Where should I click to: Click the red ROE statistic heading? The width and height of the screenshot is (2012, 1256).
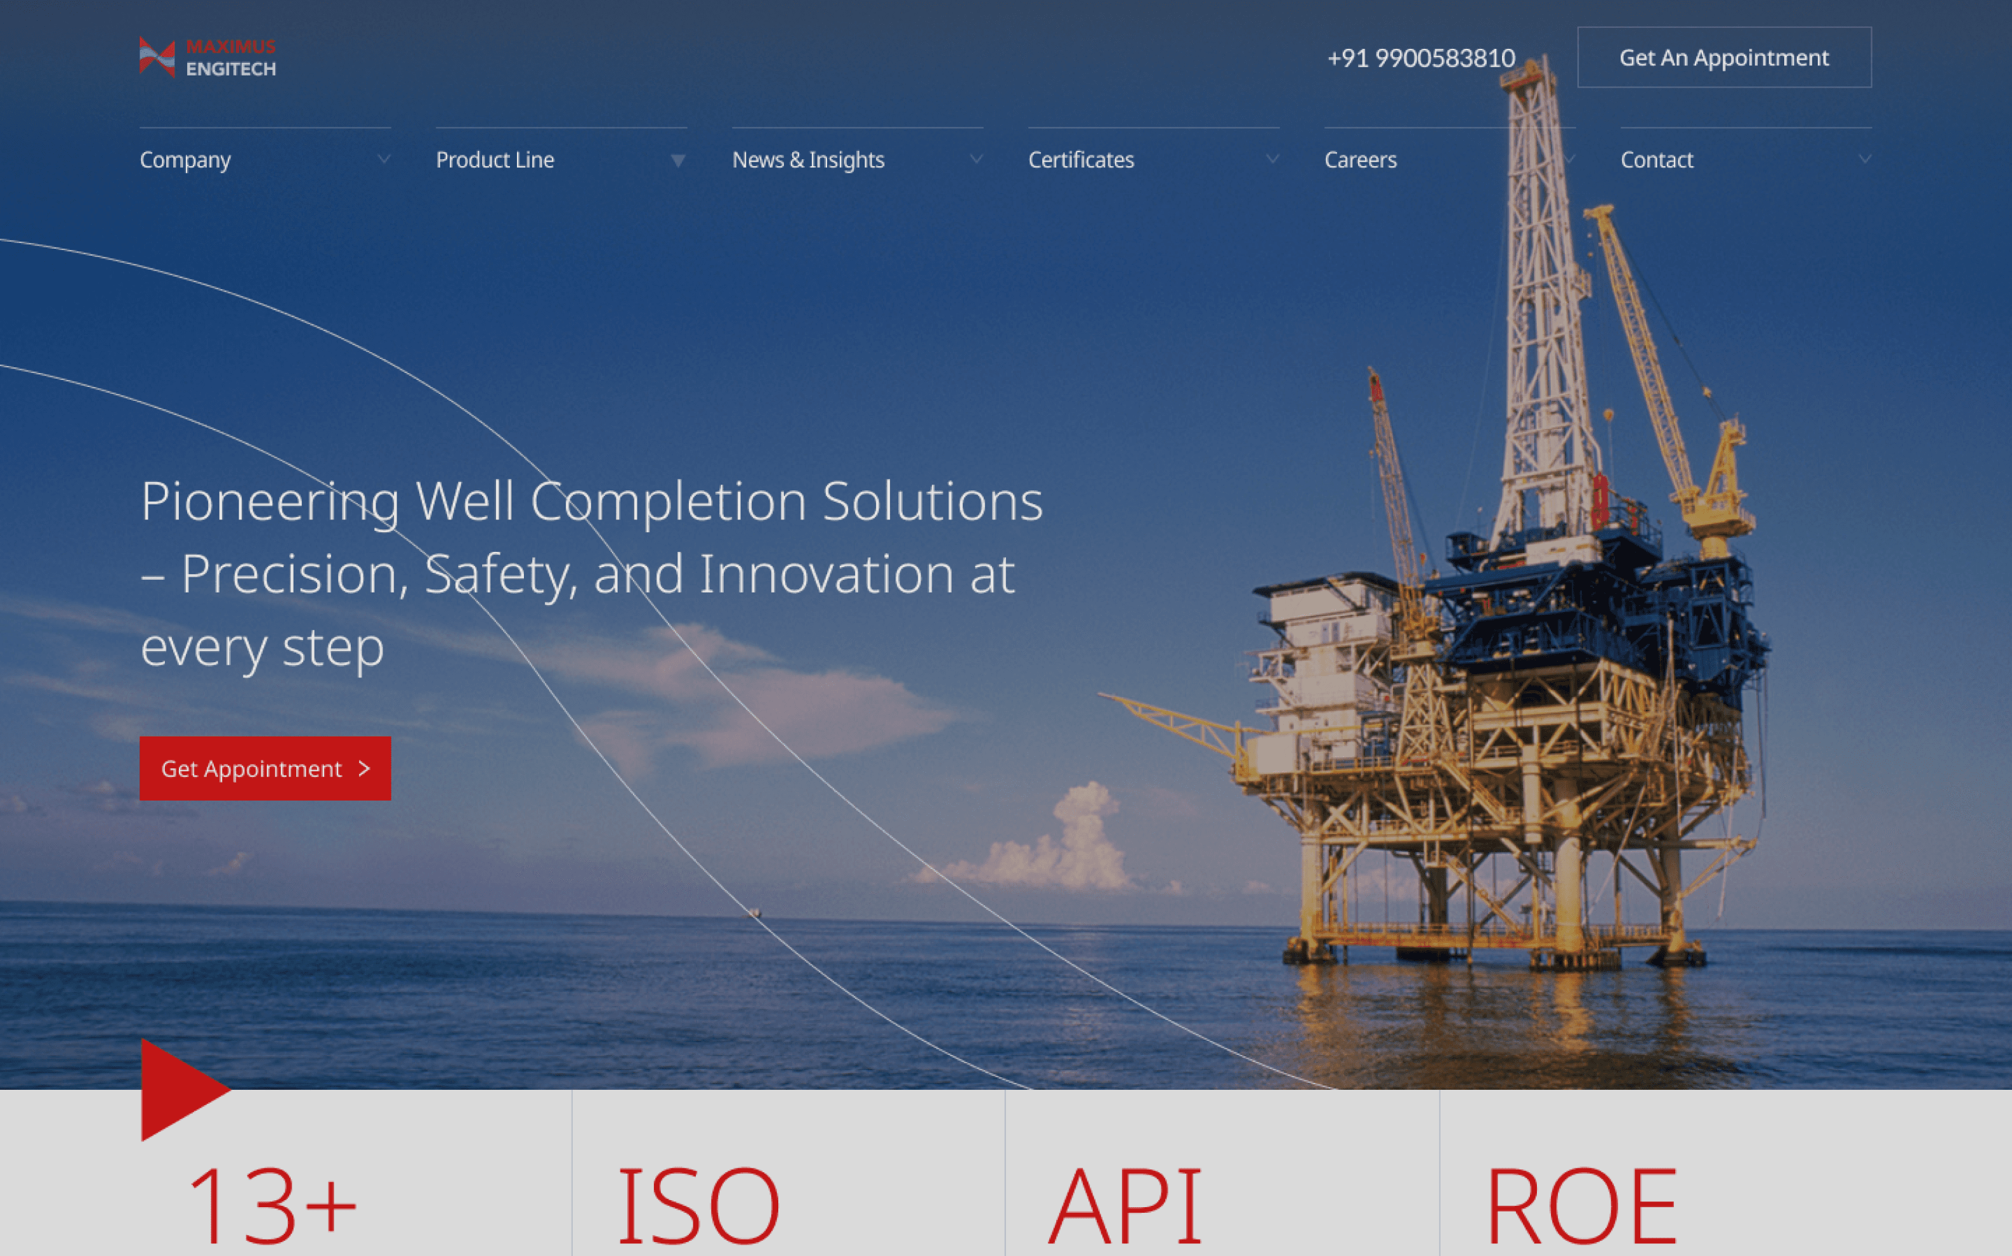[x=1581, y=1205]
